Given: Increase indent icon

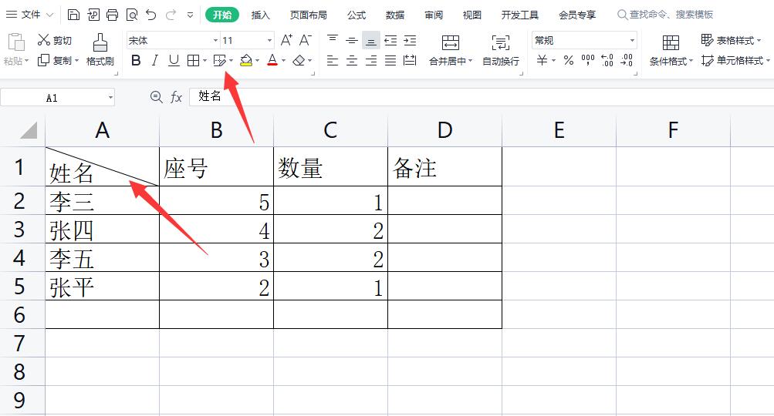Looking at the screenshot, I should point(410,40).
